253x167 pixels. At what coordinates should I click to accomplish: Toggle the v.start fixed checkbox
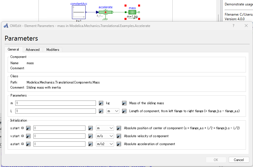pyautogui.click(x=22, y=136)
